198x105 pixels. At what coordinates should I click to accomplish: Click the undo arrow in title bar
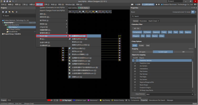click(x=13, y=1)
